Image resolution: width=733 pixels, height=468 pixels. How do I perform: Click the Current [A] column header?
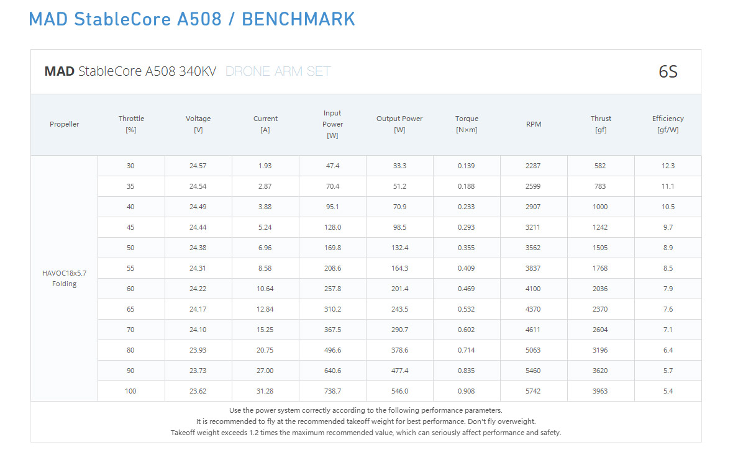(265, 124)
